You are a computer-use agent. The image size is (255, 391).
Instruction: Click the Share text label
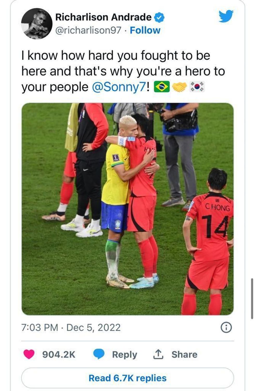[184, 354]
